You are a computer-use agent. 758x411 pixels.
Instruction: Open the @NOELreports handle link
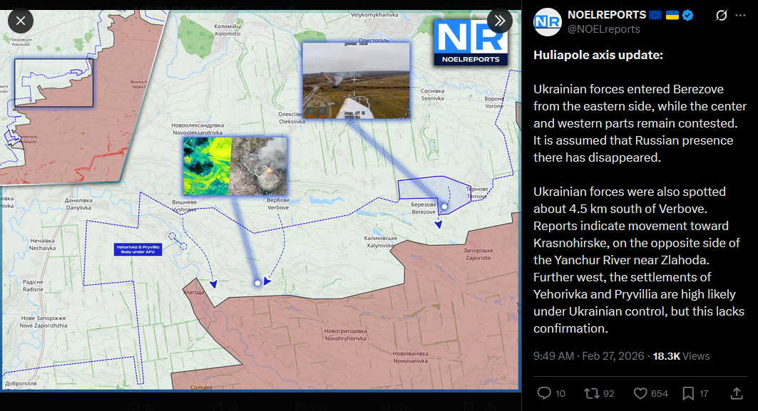tap(604, 29)
